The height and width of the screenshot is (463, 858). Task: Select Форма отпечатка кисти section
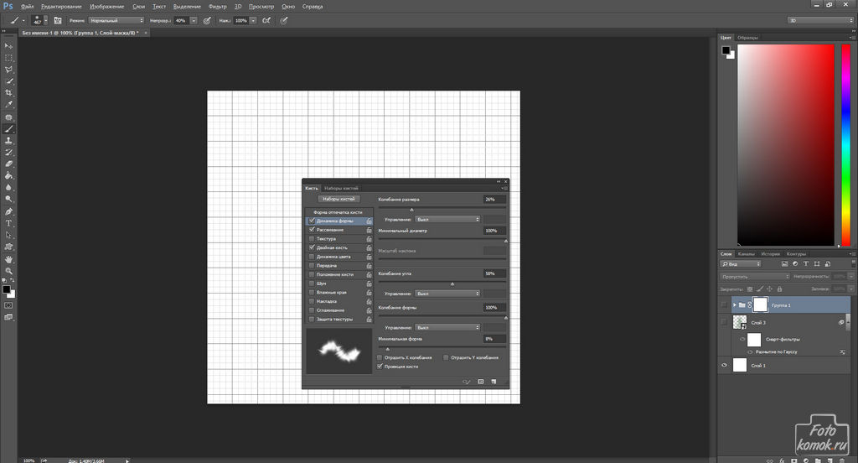(339, 212)
